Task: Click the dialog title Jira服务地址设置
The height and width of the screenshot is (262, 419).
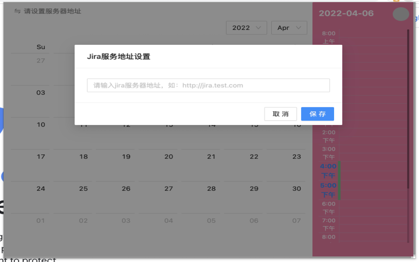Action: [118, 57]
